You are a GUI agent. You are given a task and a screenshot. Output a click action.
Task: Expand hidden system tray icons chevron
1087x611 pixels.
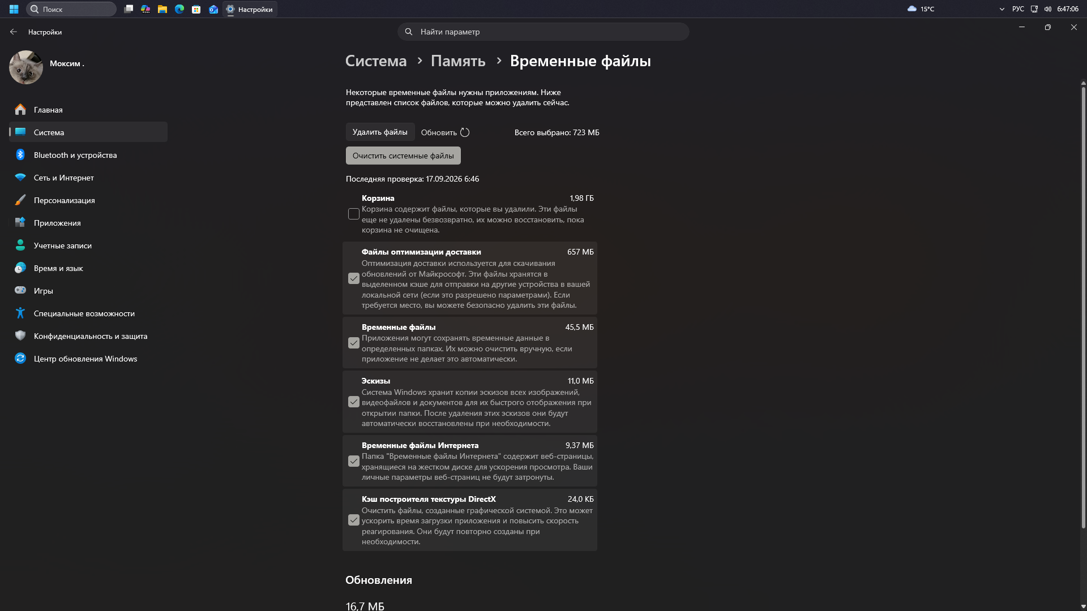click(x=1002, y=9)
